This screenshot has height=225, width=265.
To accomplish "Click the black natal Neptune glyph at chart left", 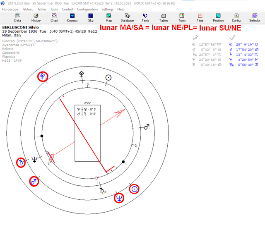I will coord(34,159).
